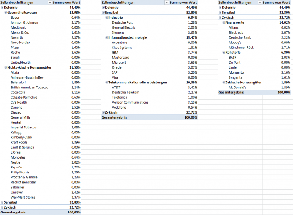The image size is (293, 215).
Task: Collapse the Industrie group
Action: (107, 18)
